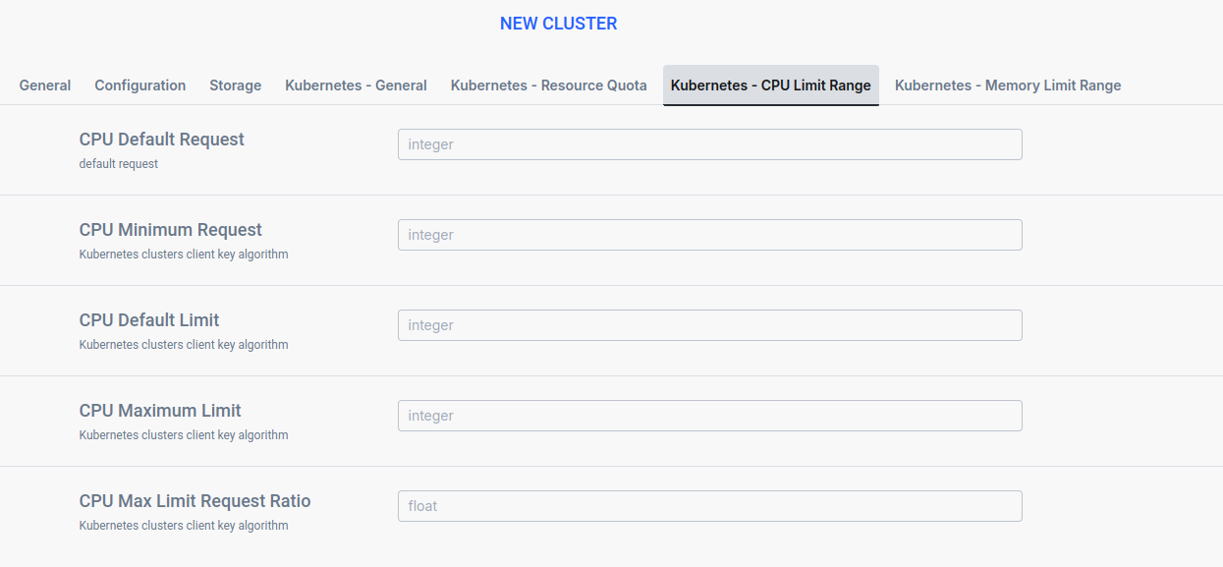Switch to the General tab
The width and height of the screenshot is (1223, 567).
[x=44, y=85]
